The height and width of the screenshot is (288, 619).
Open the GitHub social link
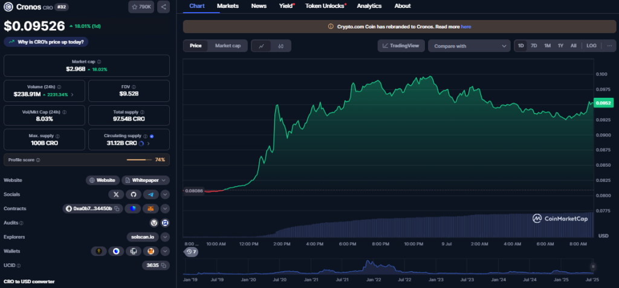click(x=133, y=194)
